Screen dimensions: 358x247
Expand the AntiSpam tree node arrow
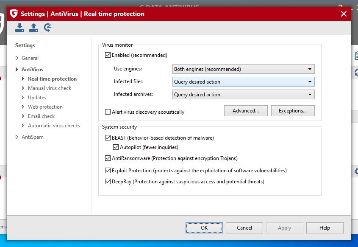(x=17, y=137)
